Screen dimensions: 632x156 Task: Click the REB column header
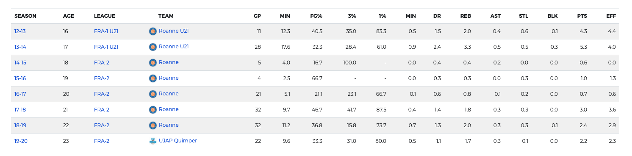tap(466, 16)
